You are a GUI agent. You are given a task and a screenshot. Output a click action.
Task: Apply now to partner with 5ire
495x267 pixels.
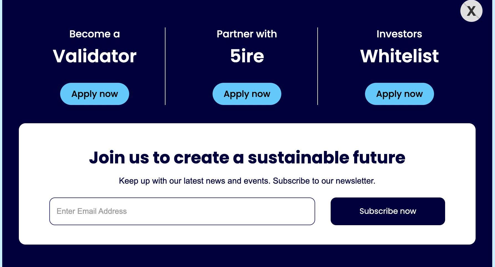pyautogui.click(x=247, y=94)
